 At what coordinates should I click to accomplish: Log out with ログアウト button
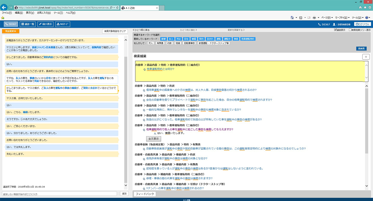[363, 24]
